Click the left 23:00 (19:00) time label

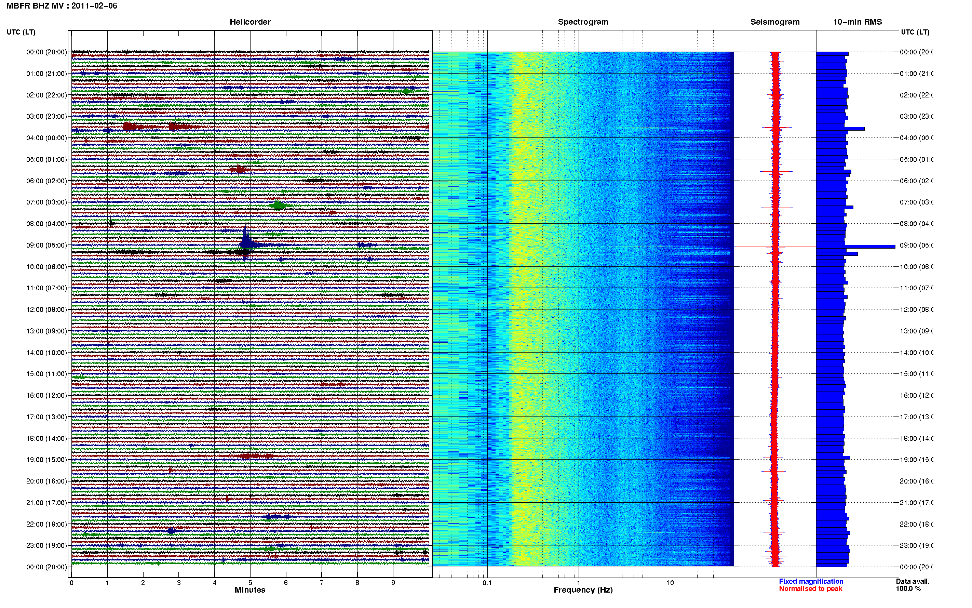pos(46,546)
